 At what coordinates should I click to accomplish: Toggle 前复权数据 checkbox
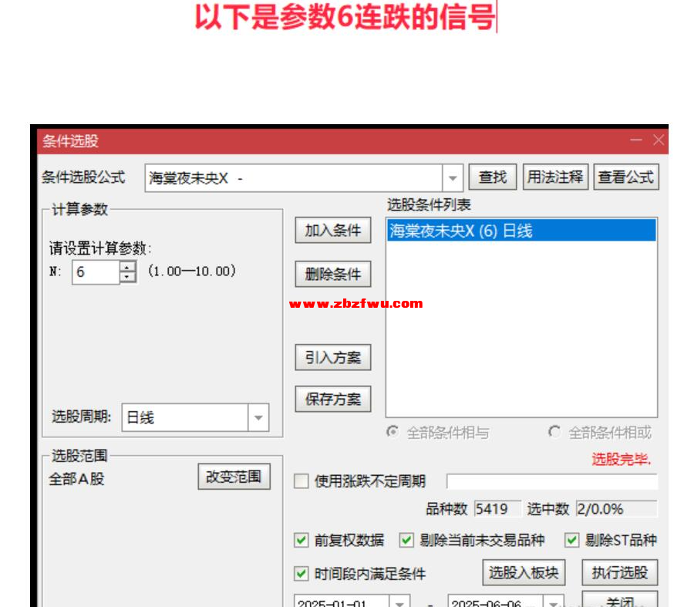pos(302,540)
